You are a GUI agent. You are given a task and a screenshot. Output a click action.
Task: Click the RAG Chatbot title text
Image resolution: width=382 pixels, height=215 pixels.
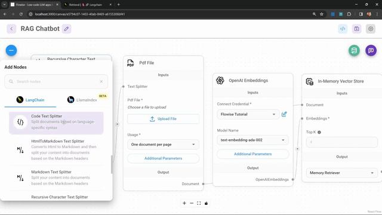[40, 29]
